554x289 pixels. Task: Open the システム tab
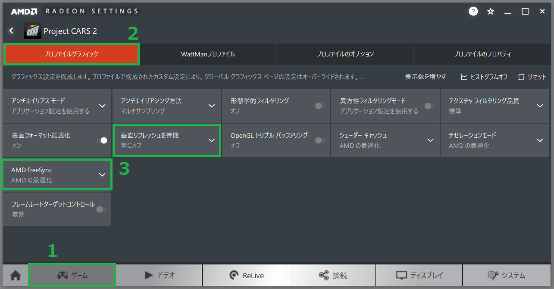[x=507, y=275]
